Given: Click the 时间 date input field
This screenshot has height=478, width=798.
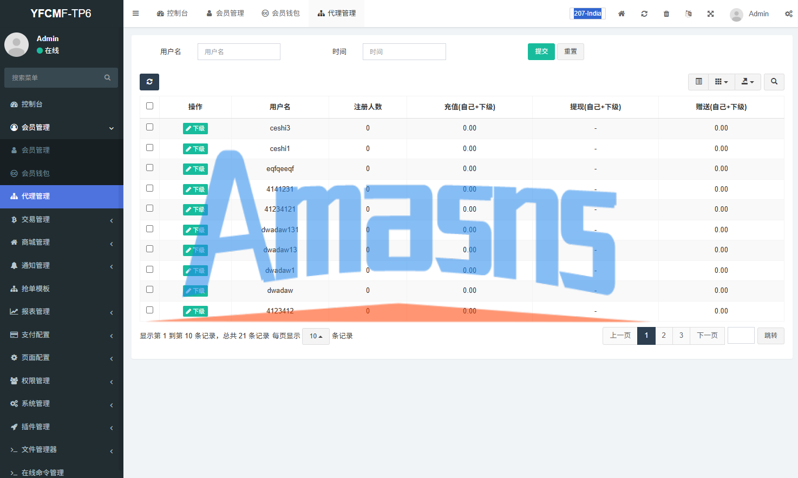Looking at the screenshot, I should pos(404,51).
